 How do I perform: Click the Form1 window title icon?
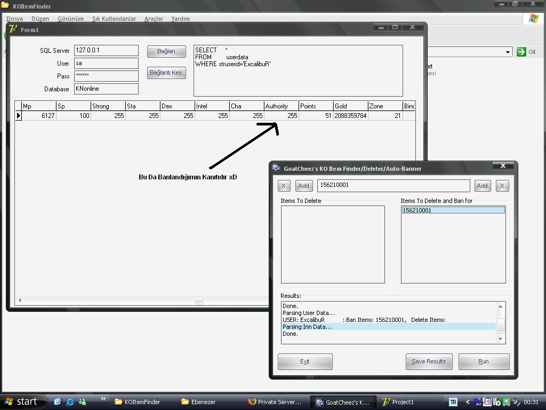(x=13, y=29)
